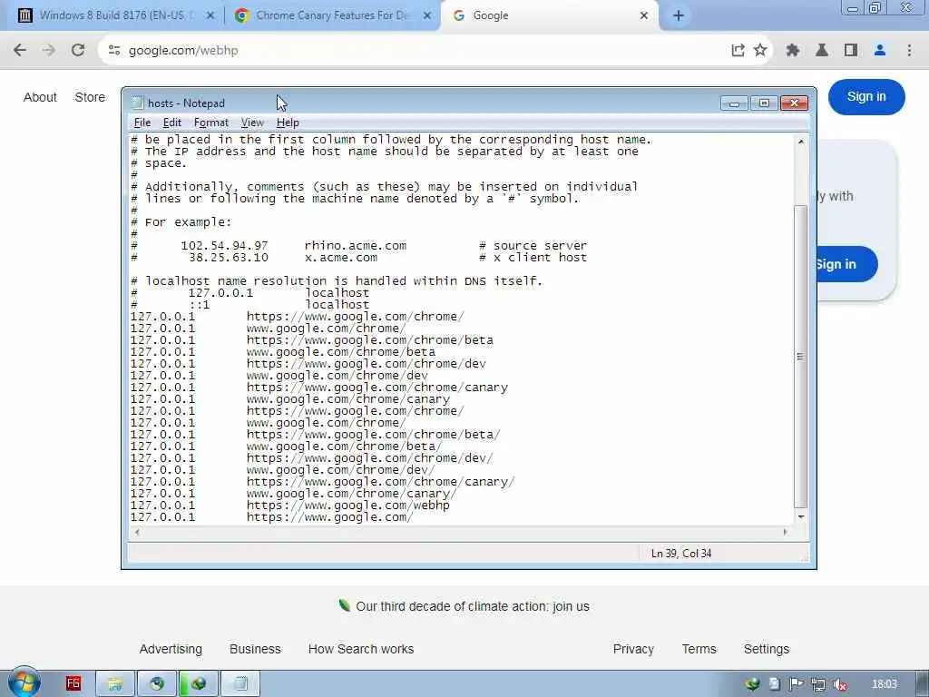Image resolution: width=929 pixels, height=697 pixels.
Task: Bookmark this page with the star icon
Action: [760, 51]
